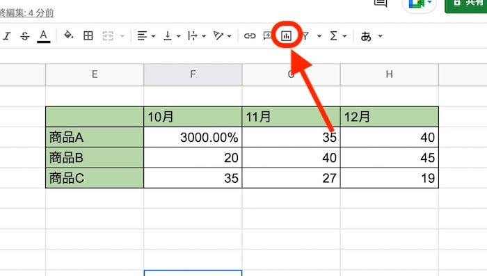
Task: Select the cell containing 11月
Action: (291, 117)
